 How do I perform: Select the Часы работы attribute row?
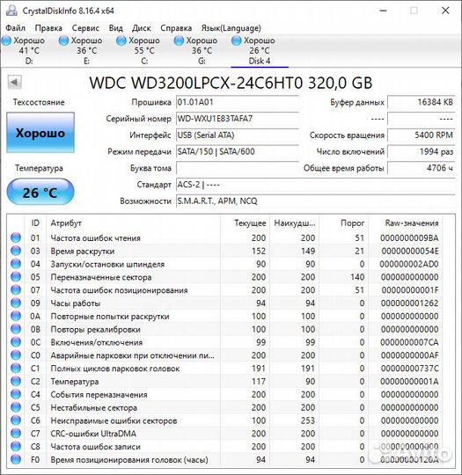pos(225,303)
